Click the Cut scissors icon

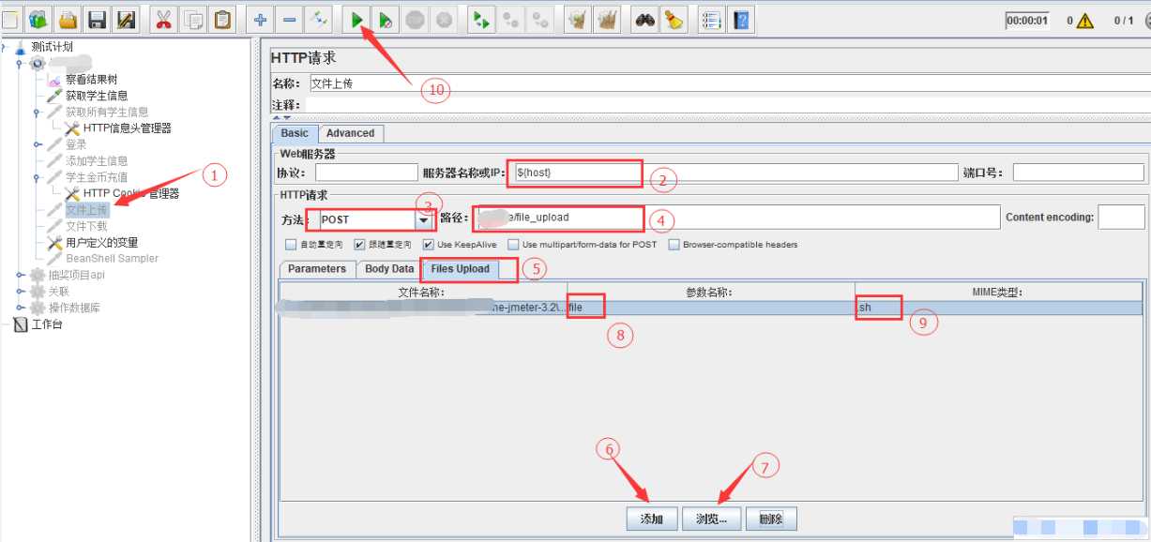tap(164, 19)
